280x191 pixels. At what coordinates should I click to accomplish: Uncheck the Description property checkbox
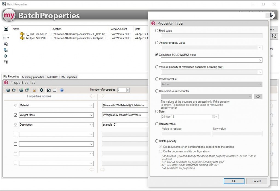(16, 125)
